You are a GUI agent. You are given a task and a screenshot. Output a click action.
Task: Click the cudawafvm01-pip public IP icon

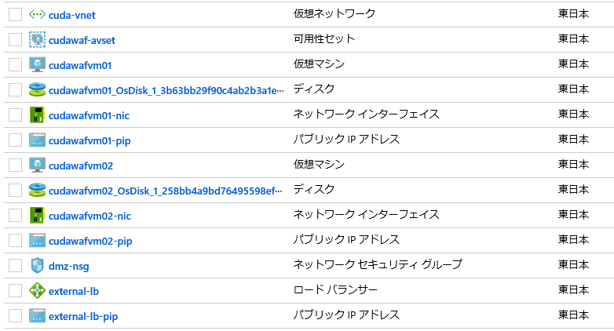coord(37,140)
